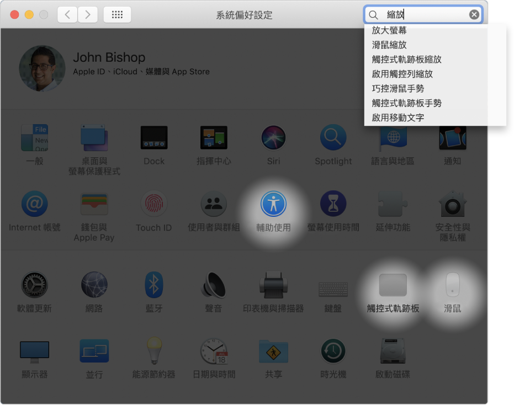Open 網路 (Network) preferences
Image resolution: width=514 pixels, height=405 pixels.
pyautogui.click(x=94, y=285)
